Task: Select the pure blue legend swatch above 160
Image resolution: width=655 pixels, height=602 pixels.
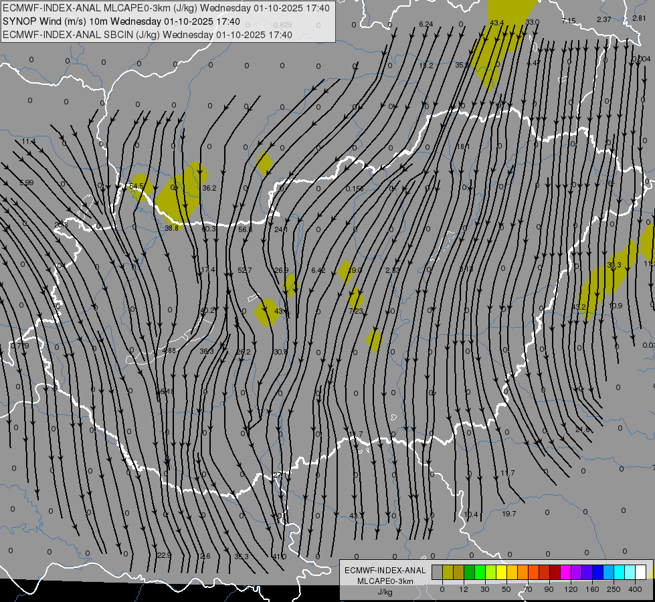Action: point(597,572)
